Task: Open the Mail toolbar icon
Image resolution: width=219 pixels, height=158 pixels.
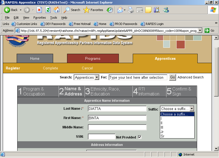Action: tap(120, 10)
